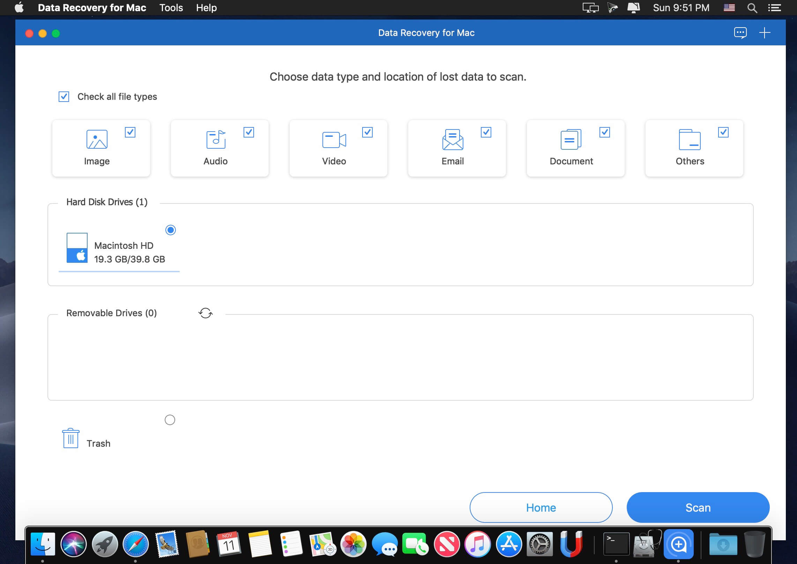This screenshot has height=564, width=797.
Task: Open the Magnet-shaped app in the Dock
Action: 571,544
